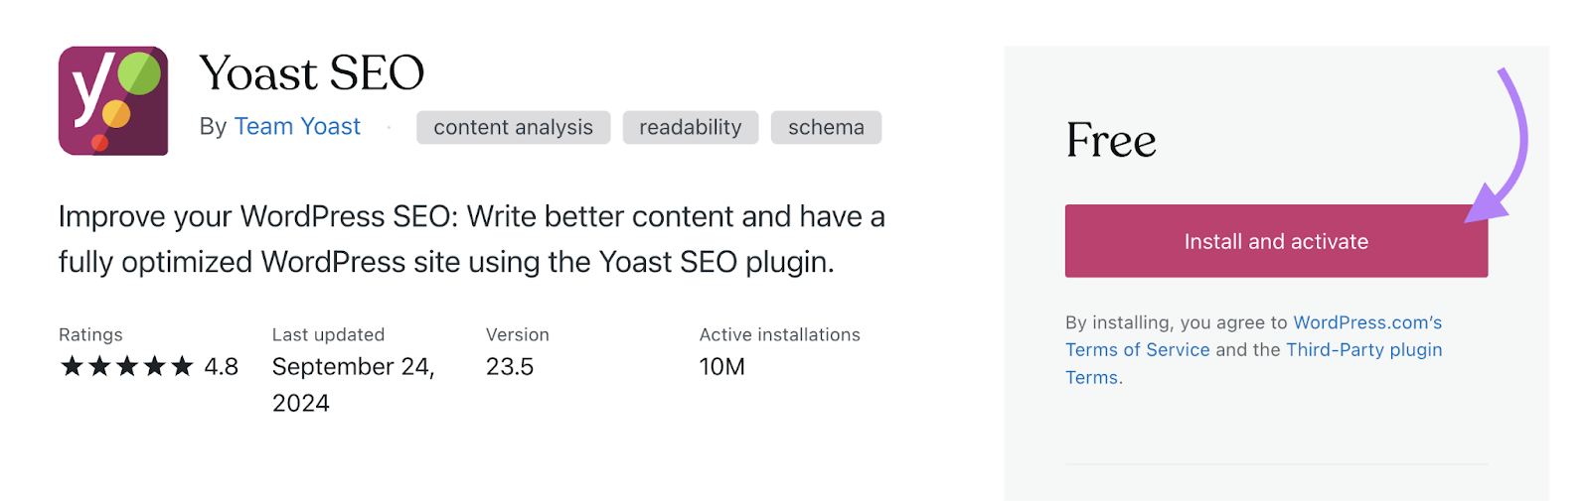1590x501 pixels.
Task: Open the Third-Party plugin Terms link
Action: (1363, 350)
